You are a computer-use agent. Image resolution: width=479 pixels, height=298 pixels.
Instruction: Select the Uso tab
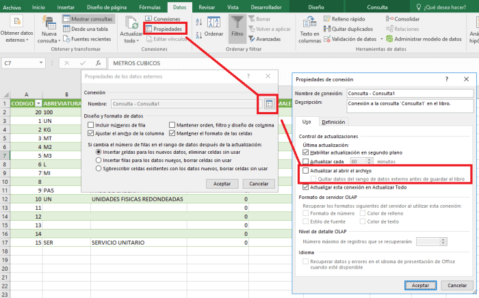point(307,122)
